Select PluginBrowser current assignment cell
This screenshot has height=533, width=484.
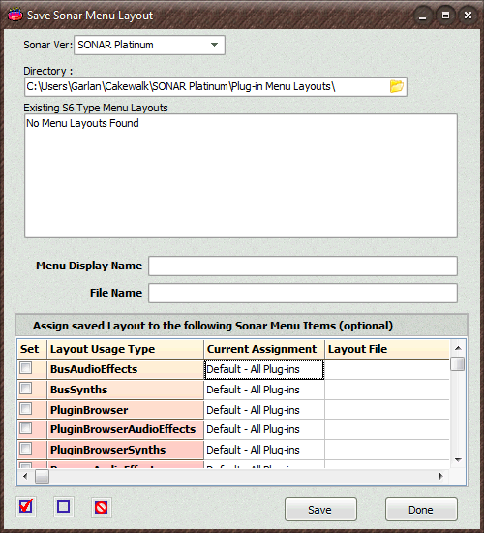click(264, 410)
